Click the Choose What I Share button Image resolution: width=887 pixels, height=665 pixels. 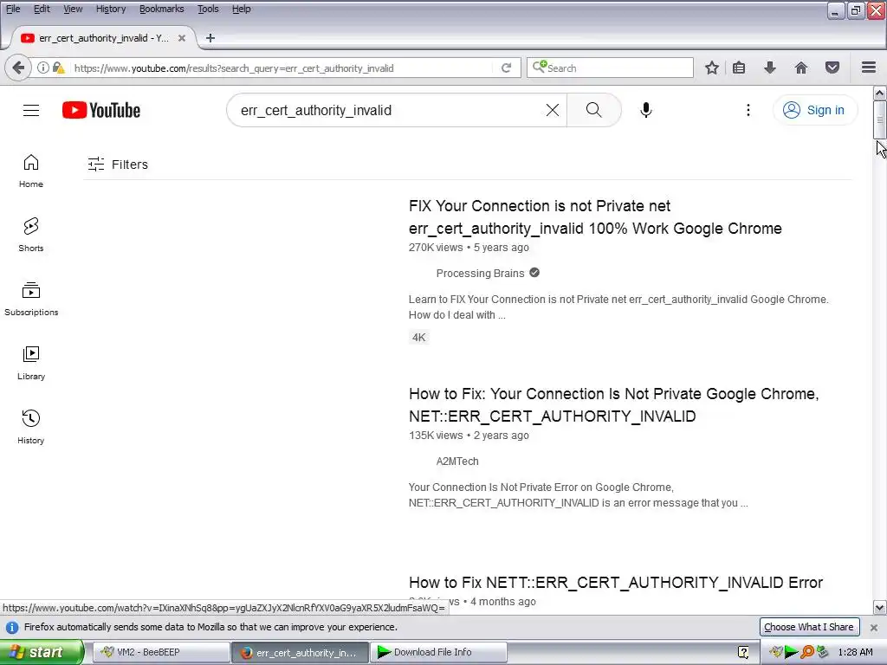pyautogui.click(x=809, y=627)
